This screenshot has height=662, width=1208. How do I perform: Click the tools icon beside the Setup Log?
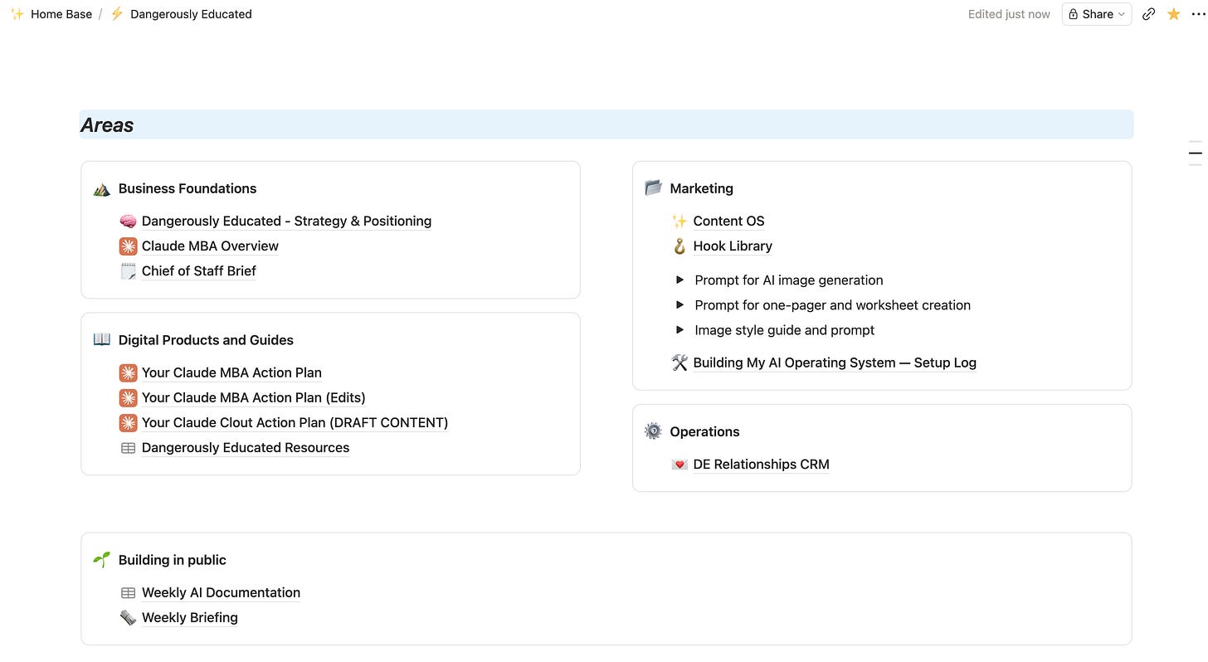(x=679, y=363)
